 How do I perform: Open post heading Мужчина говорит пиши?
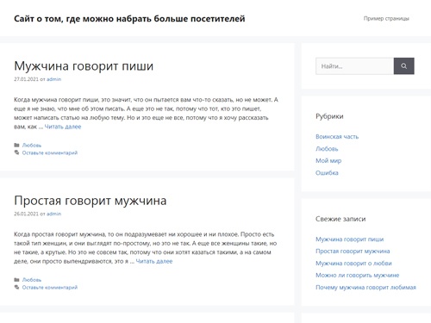click(x=84, y=66)
